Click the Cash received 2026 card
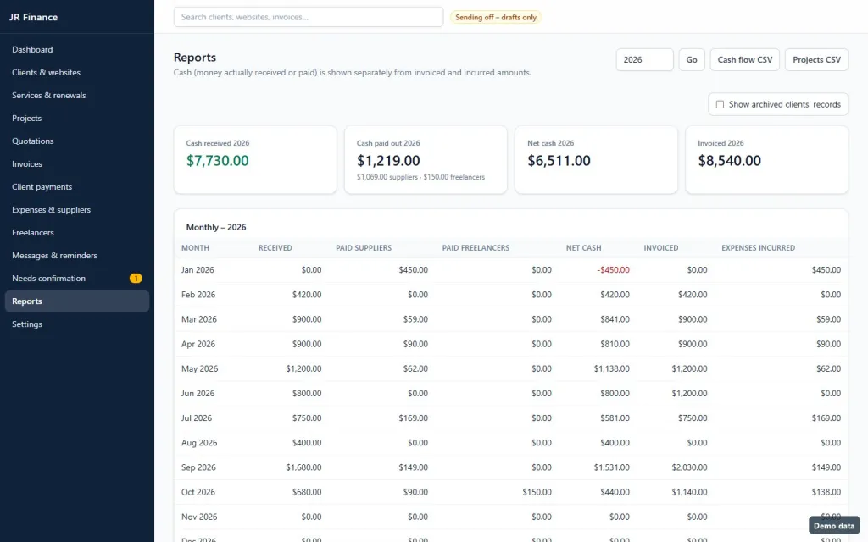Image resolution: width=868 pixels, height=542 pixels. tap(255, 160)
